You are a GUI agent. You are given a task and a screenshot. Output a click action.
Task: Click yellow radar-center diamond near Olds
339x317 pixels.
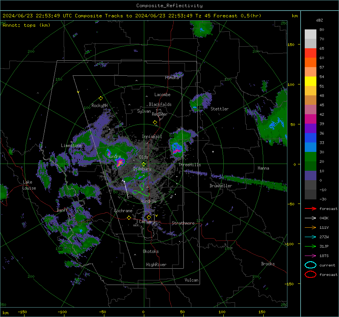144,164
